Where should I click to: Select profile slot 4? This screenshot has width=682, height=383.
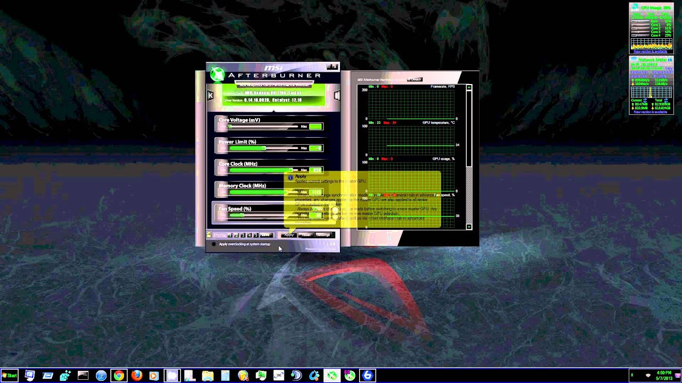pos(249,235)
